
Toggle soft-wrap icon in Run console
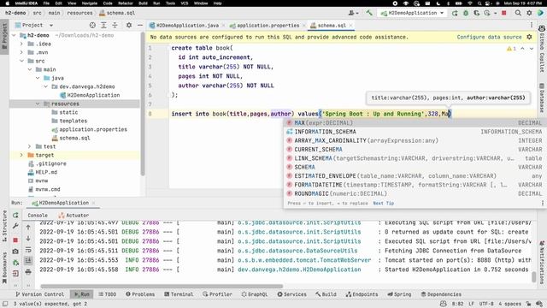[x=28, y=250]
